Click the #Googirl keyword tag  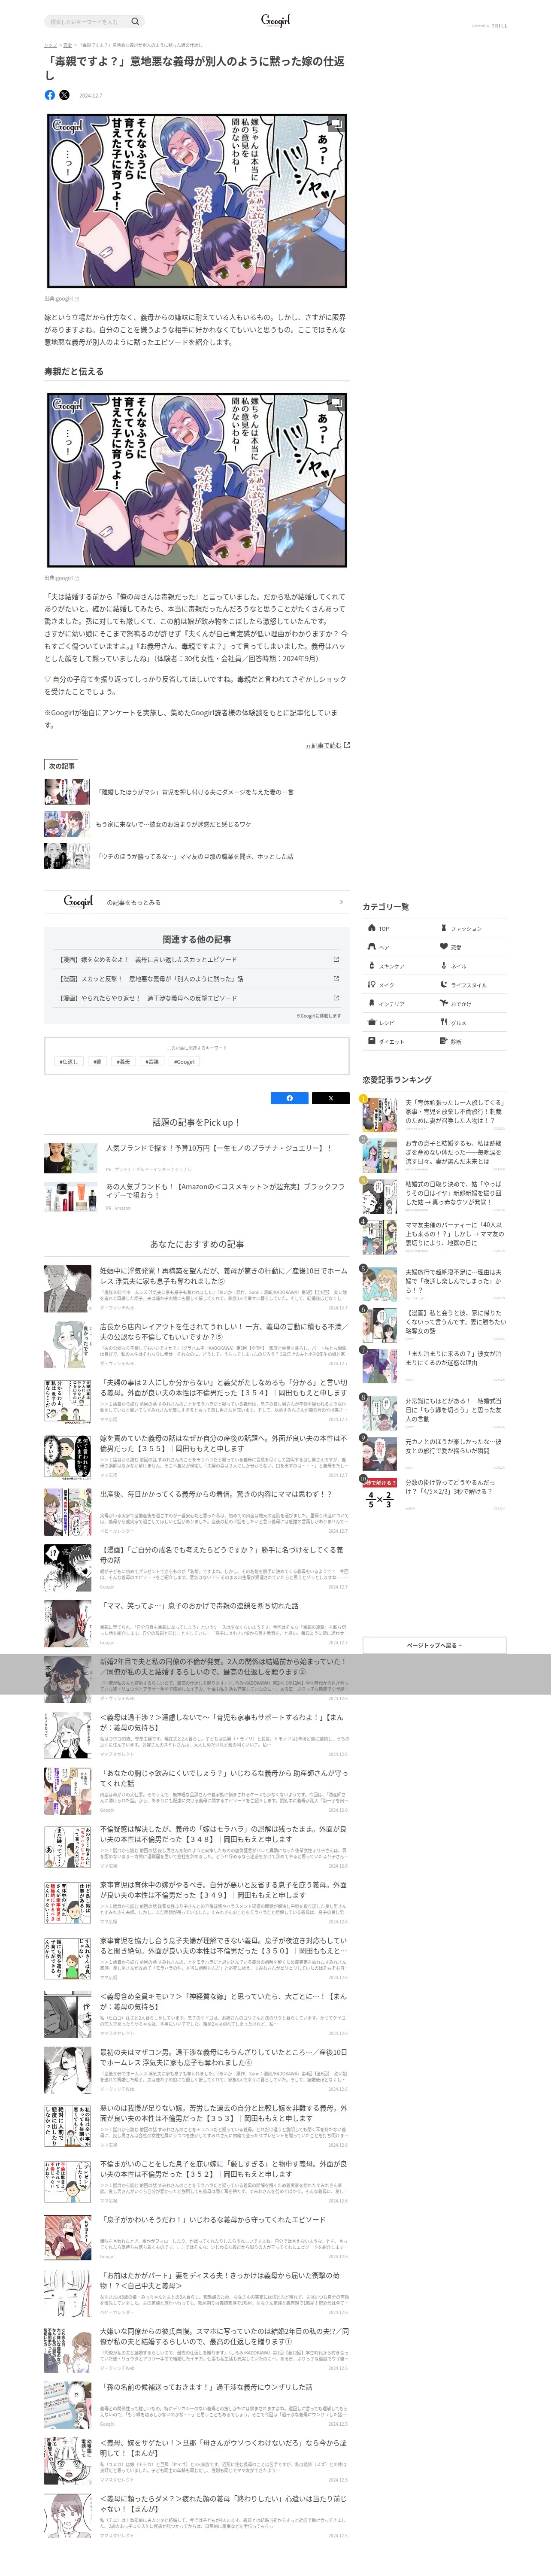[184, 1062]
